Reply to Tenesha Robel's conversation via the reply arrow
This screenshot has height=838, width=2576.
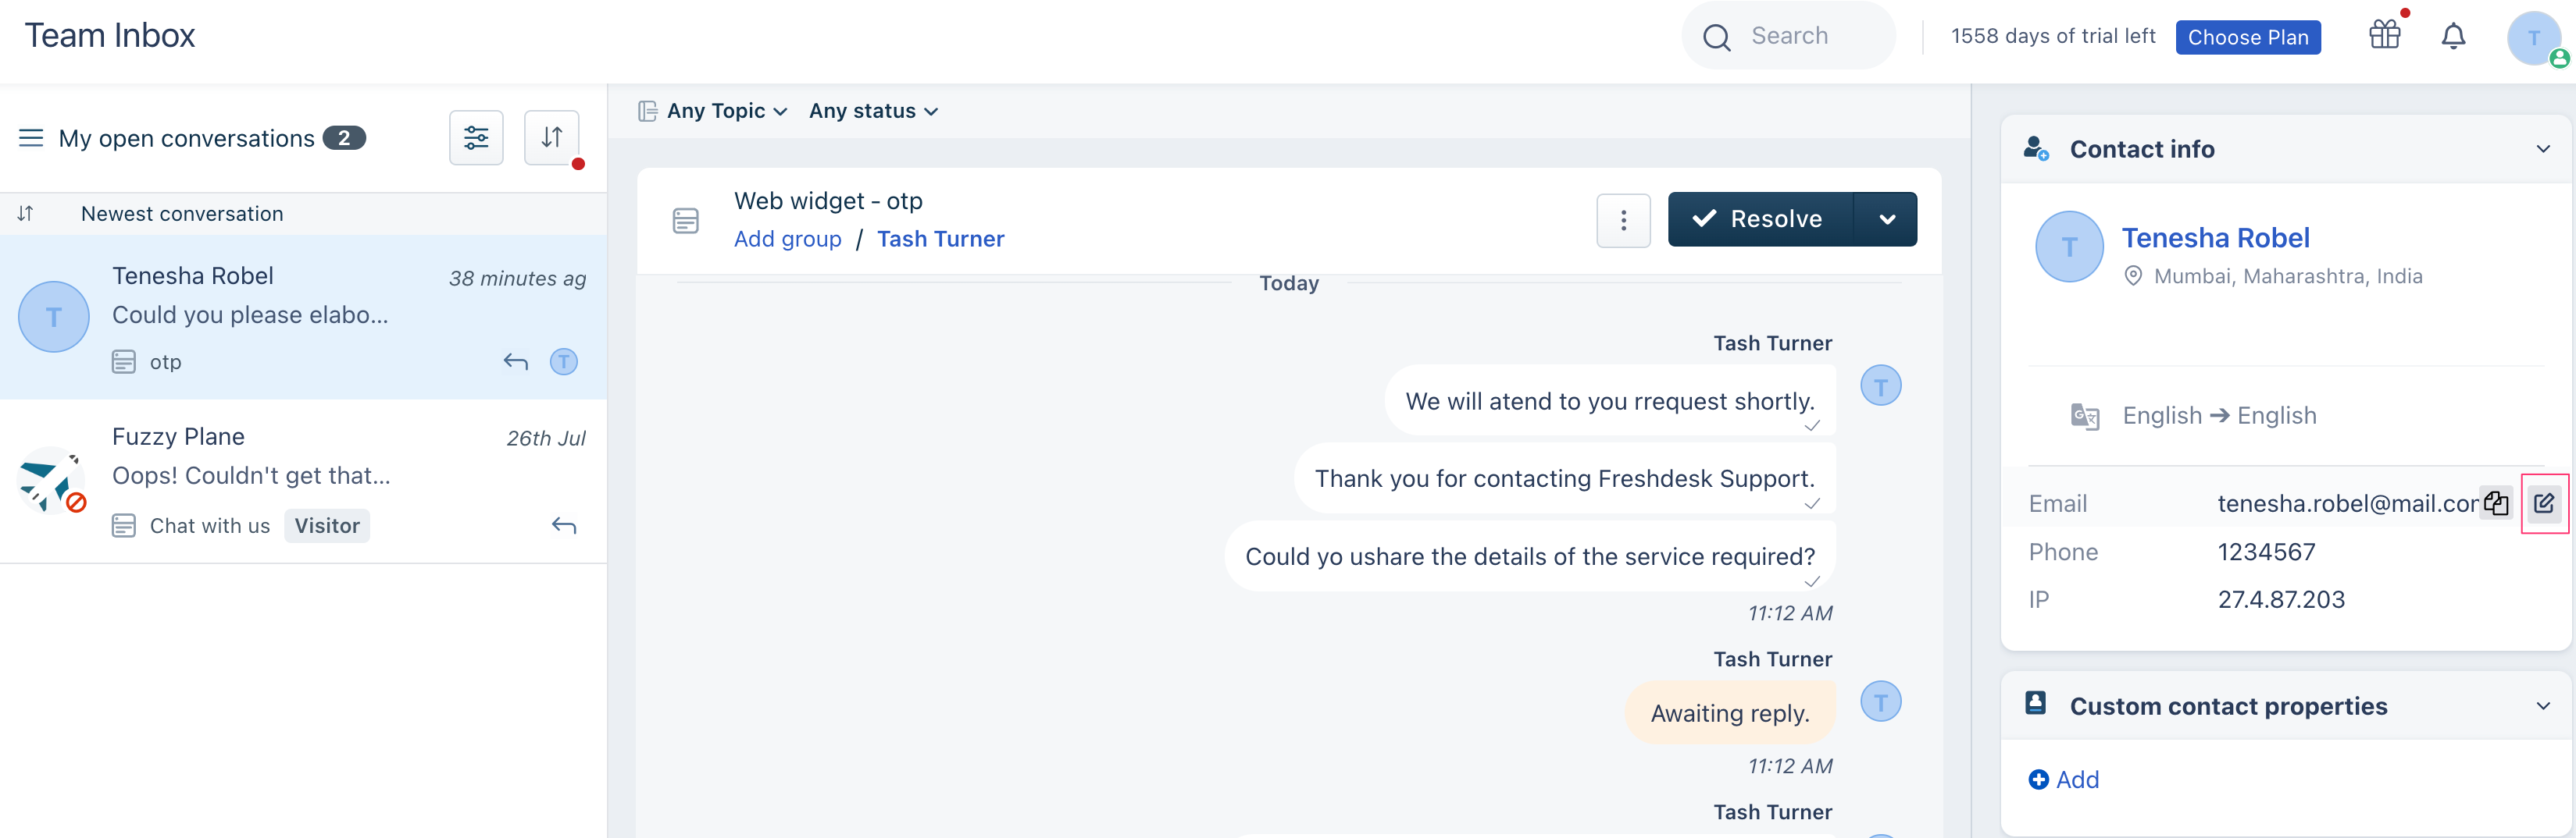click(516, 361)
